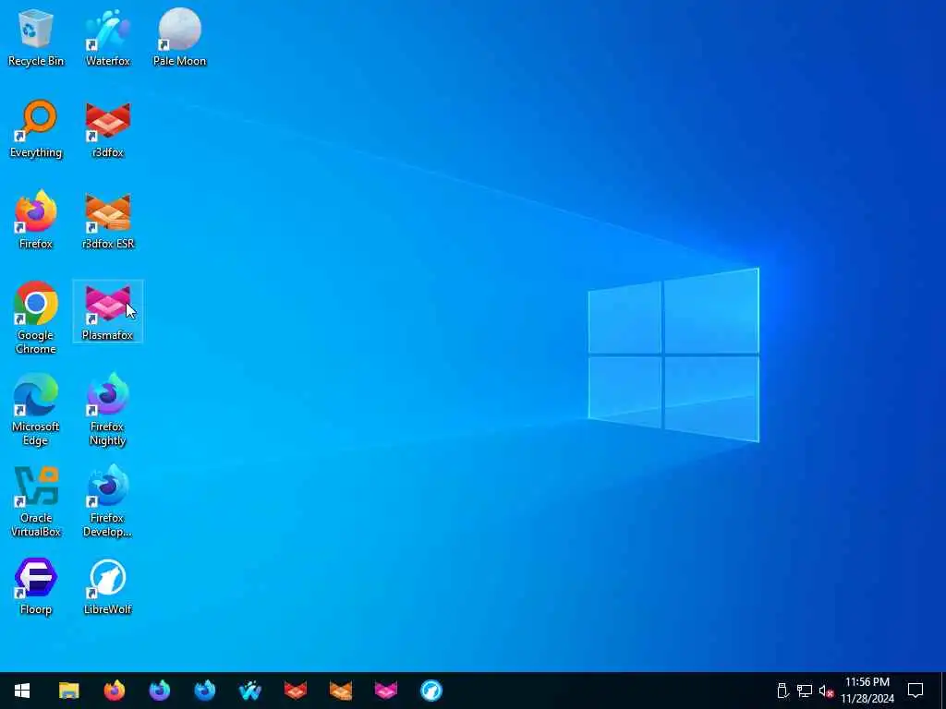The height and width of the screenshot is (709, 946).
Task: Click the red r3dfox taskbar icon
Action: (x=295, y=691)
